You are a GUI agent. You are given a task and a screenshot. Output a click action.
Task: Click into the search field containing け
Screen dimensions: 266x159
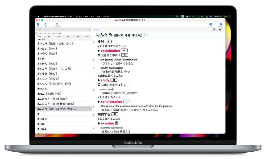[x=64, y=30]
